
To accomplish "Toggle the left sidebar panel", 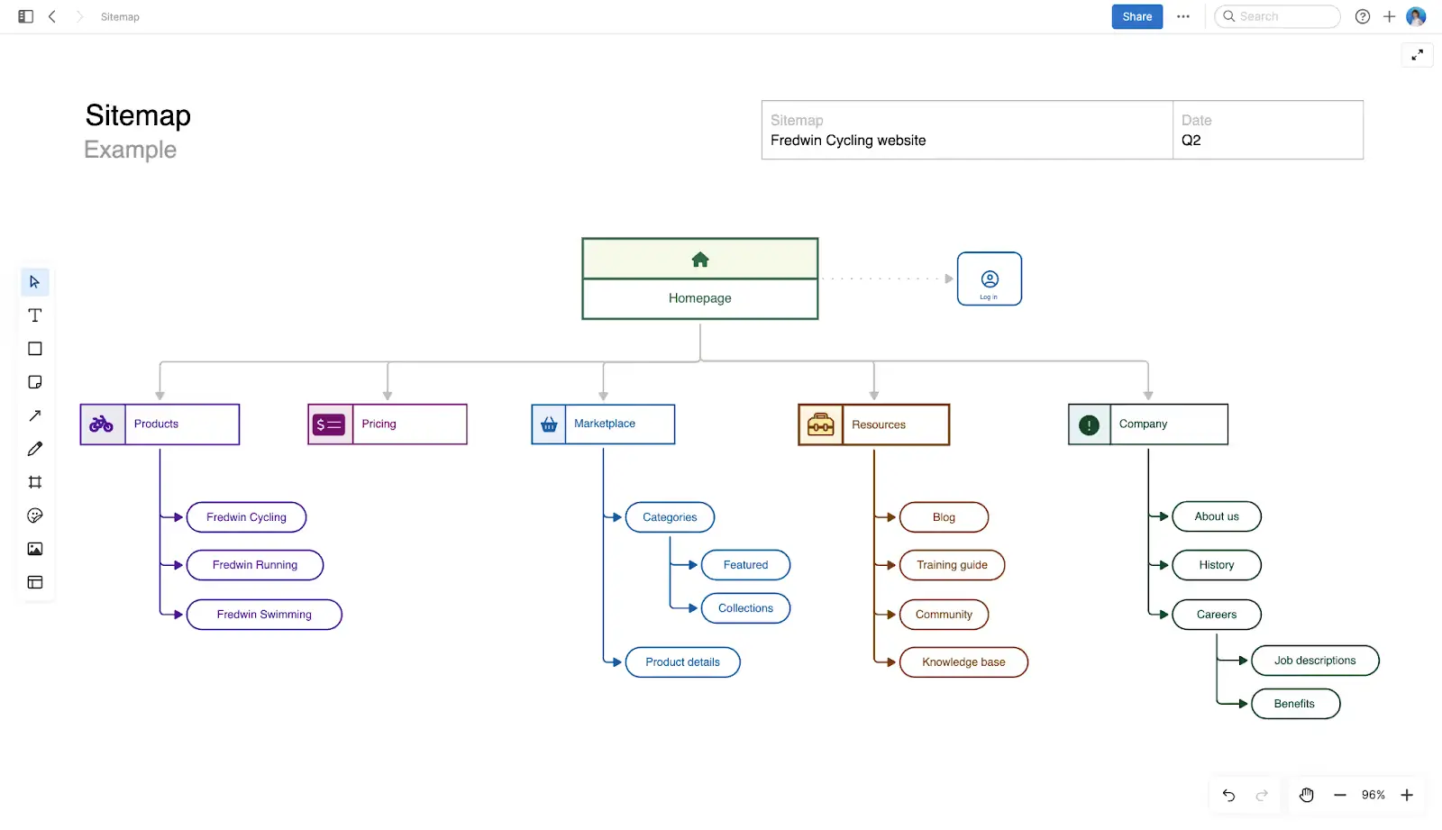I will (x=26, y=16).
